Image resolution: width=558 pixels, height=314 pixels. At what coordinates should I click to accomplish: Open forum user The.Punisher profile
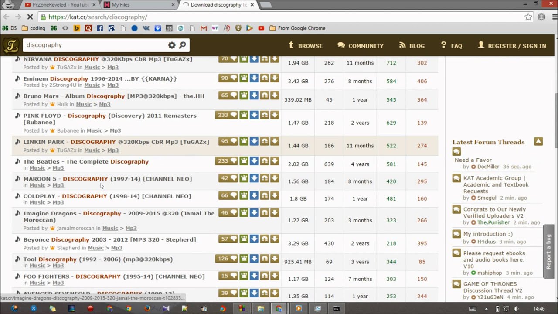[x=493, y=222]
